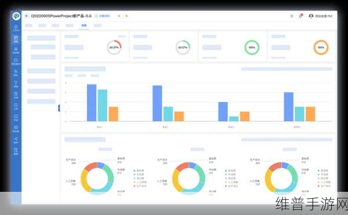Click the yellow segment of the first donut chart
The height and width of the screenshot is (215, 348).
(x=84, y=180)
